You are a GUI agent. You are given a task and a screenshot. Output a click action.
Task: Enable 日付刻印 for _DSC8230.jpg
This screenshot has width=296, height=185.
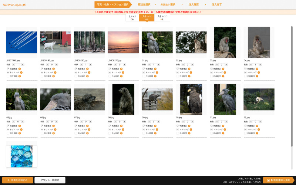click(x=76, y=76)
